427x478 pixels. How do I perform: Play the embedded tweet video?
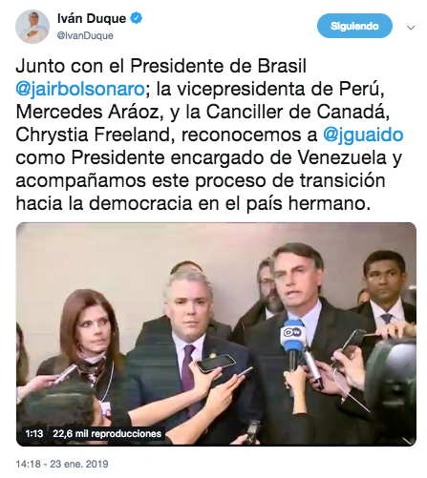(x=216, y=334)
